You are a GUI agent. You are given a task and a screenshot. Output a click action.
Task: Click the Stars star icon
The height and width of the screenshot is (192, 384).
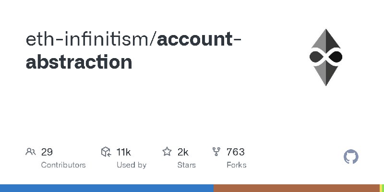(167, 152)
